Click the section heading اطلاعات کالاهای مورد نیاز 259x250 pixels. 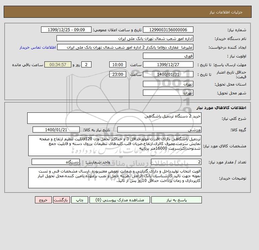(x=221, y=108)
